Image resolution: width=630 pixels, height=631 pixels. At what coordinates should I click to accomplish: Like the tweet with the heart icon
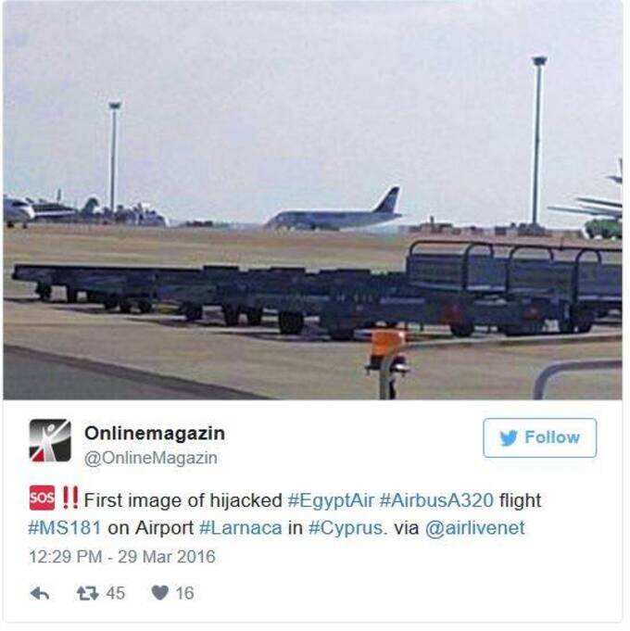(x=159, y=593)
